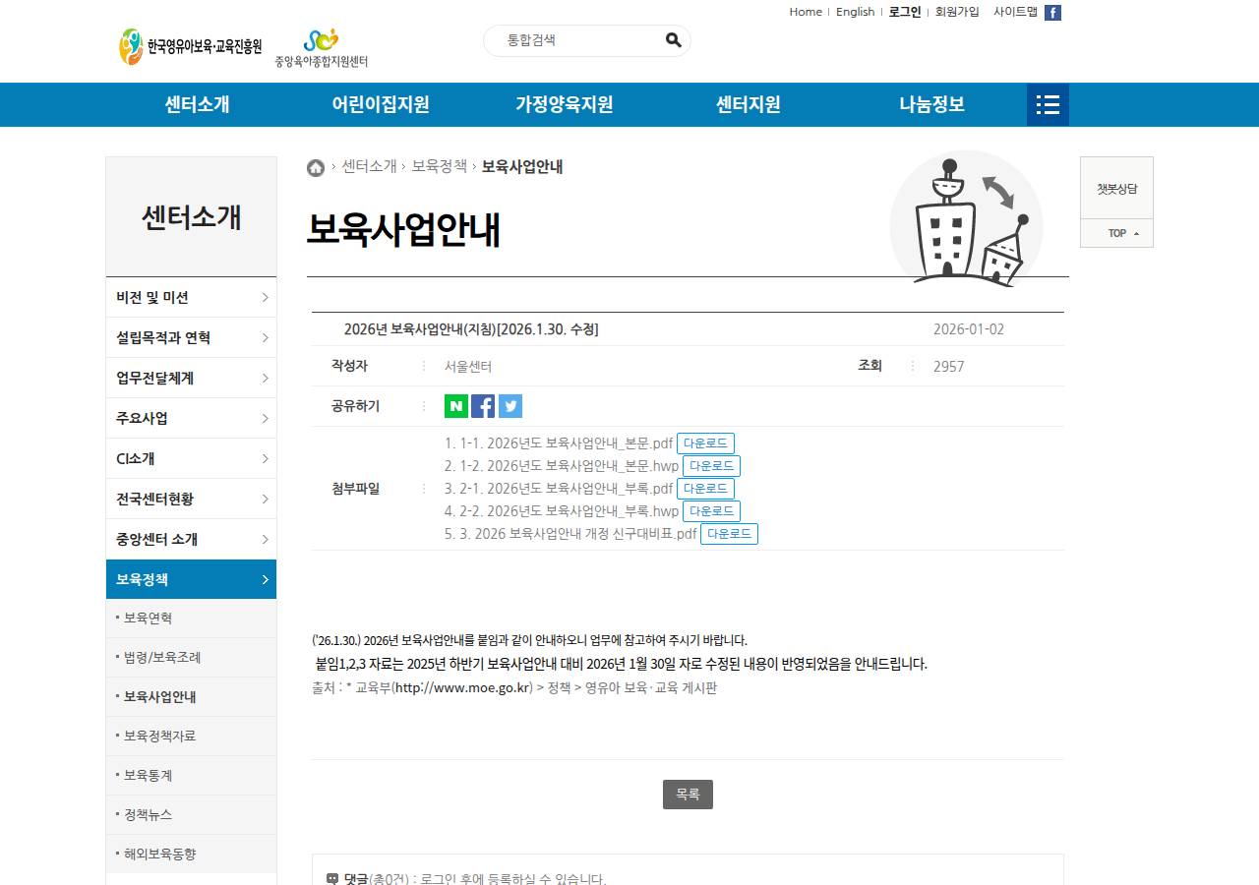Select 보육사업안내 submenu item
This screenshot has width=1259, height=885.
191,696
